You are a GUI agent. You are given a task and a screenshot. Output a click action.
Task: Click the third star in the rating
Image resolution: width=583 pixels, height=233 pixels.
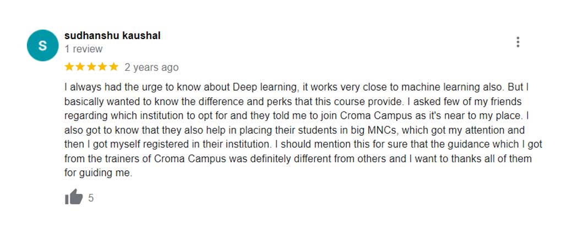91,67
